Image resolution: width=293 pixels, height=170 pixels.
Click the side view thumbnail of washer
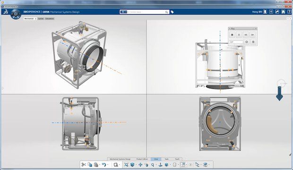pyautogui.click(x=80, y=123)
